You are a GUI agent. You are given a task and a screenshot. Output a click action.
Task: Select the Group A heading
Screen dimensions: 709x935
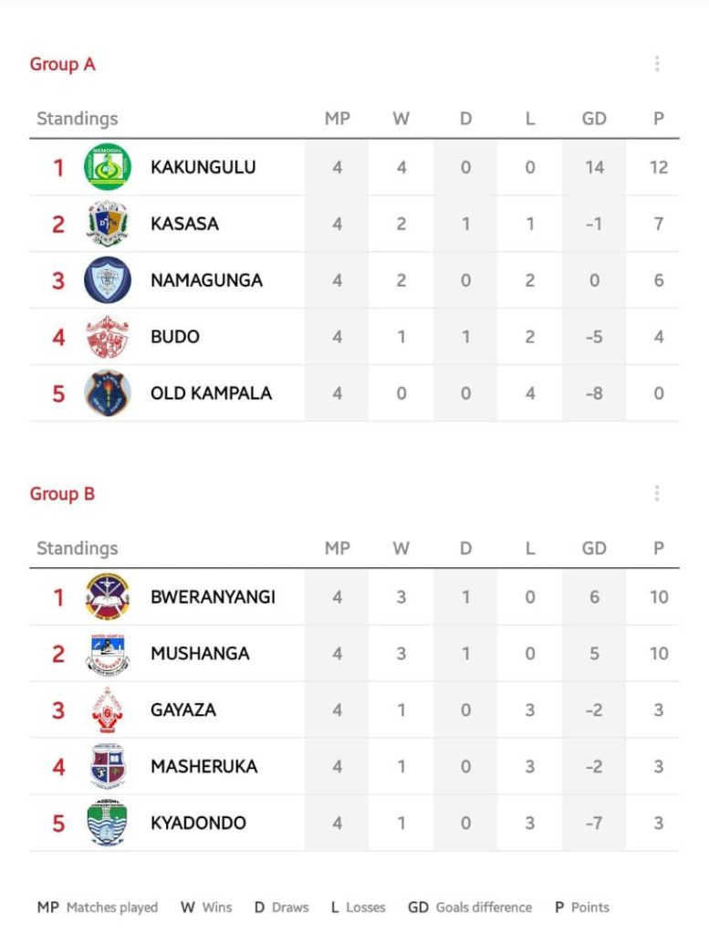pyautogui.click(x=63, y=64)
